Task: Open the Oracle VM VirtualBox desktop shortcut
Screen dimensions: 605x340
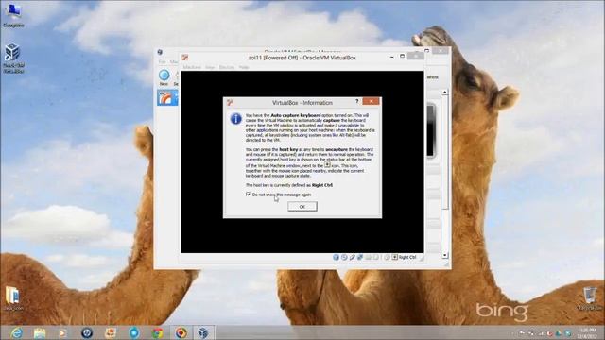Action: tap(13, 59)
